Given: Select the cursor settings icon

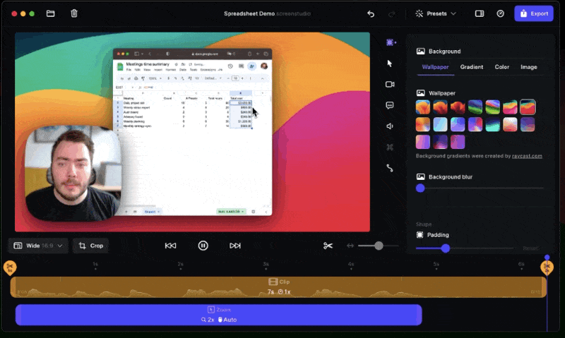Looking at the screenshot, I should 390,64.
